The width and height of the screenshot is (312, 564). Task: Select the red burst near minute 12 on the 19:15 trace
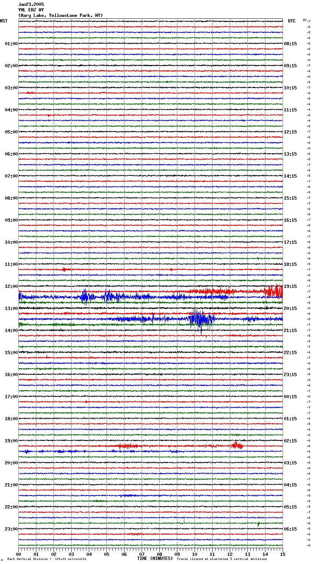click(237, 446)
